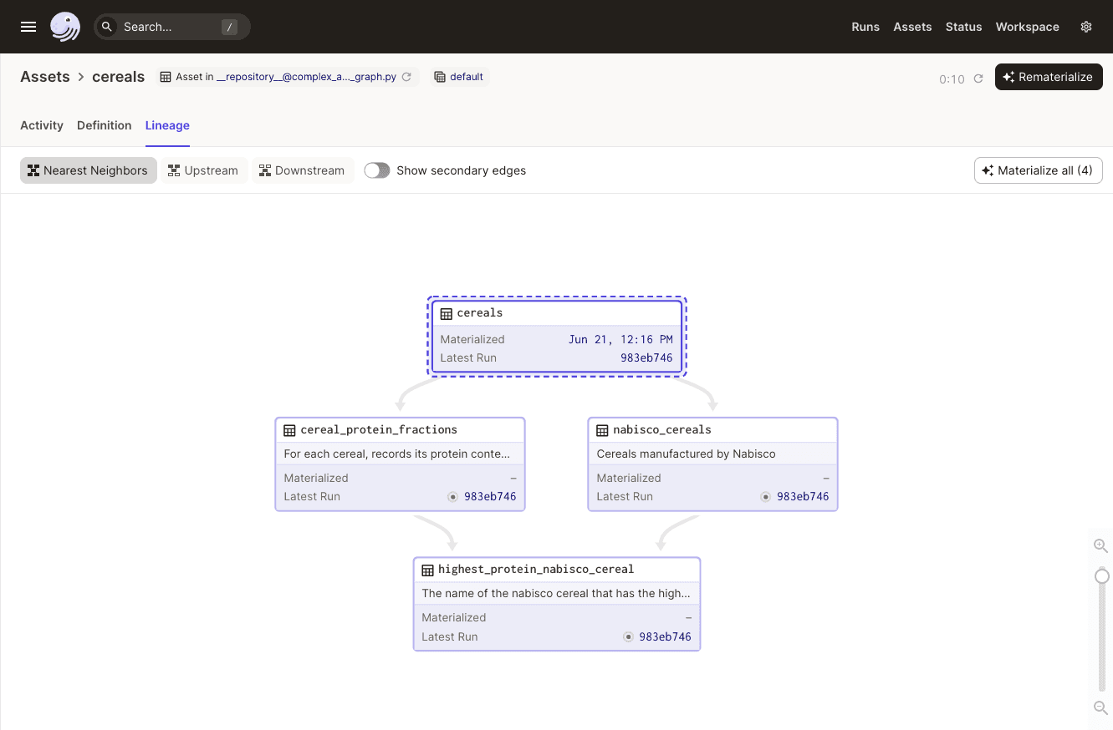
Task: Click the refresh icon beside the countdown timer
Action: pyautogui.click(x=978, y=79)
